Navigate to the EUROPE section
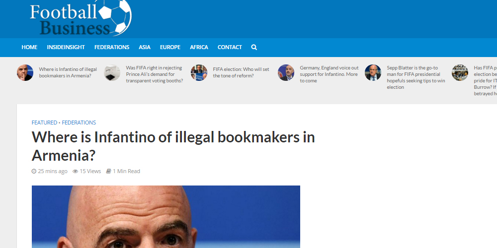Image resolution: width=497 pixels, height=248 pixels. pos(170,47)
